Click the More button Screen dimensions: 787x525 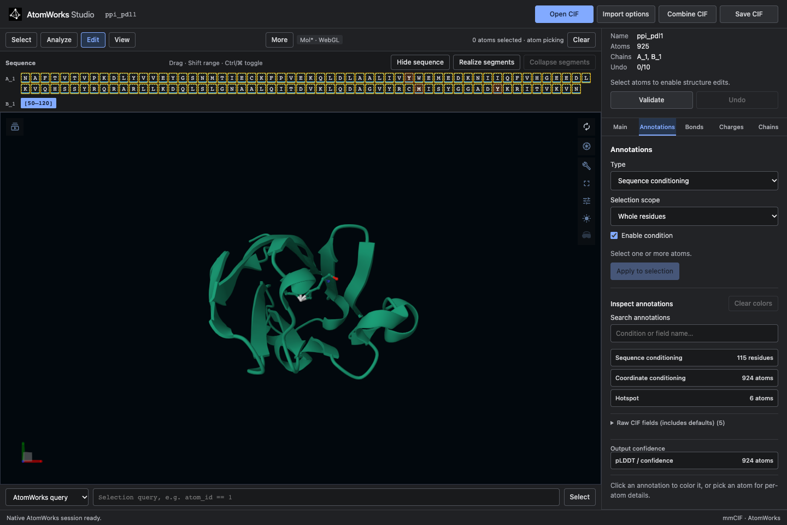click(x=279, y=40)
